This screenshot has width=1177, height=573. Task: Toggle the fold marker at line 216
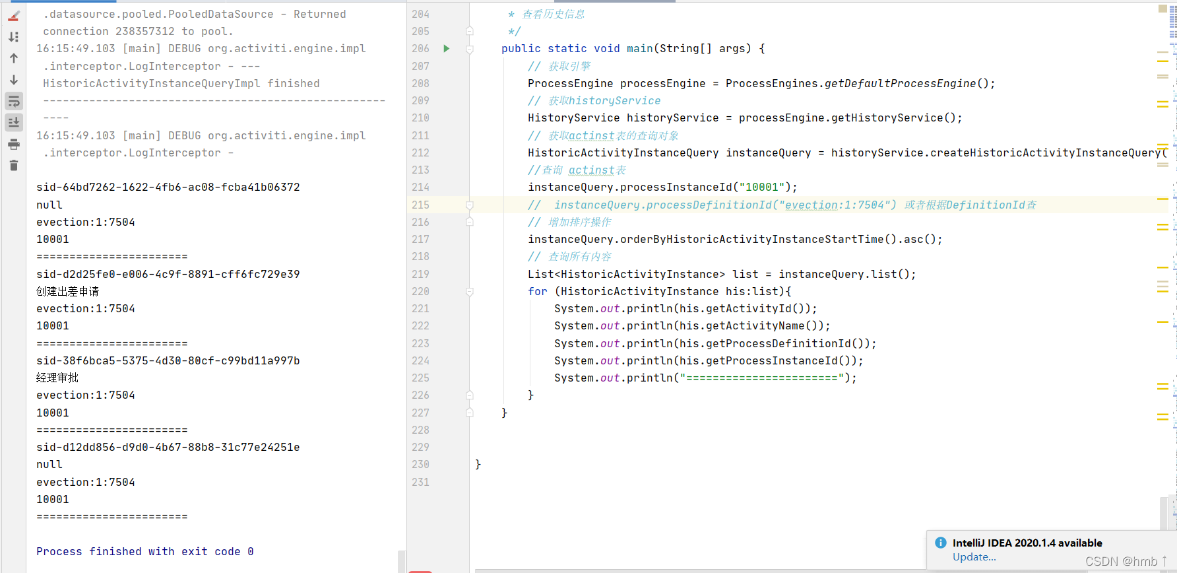(x=470, y=222)
